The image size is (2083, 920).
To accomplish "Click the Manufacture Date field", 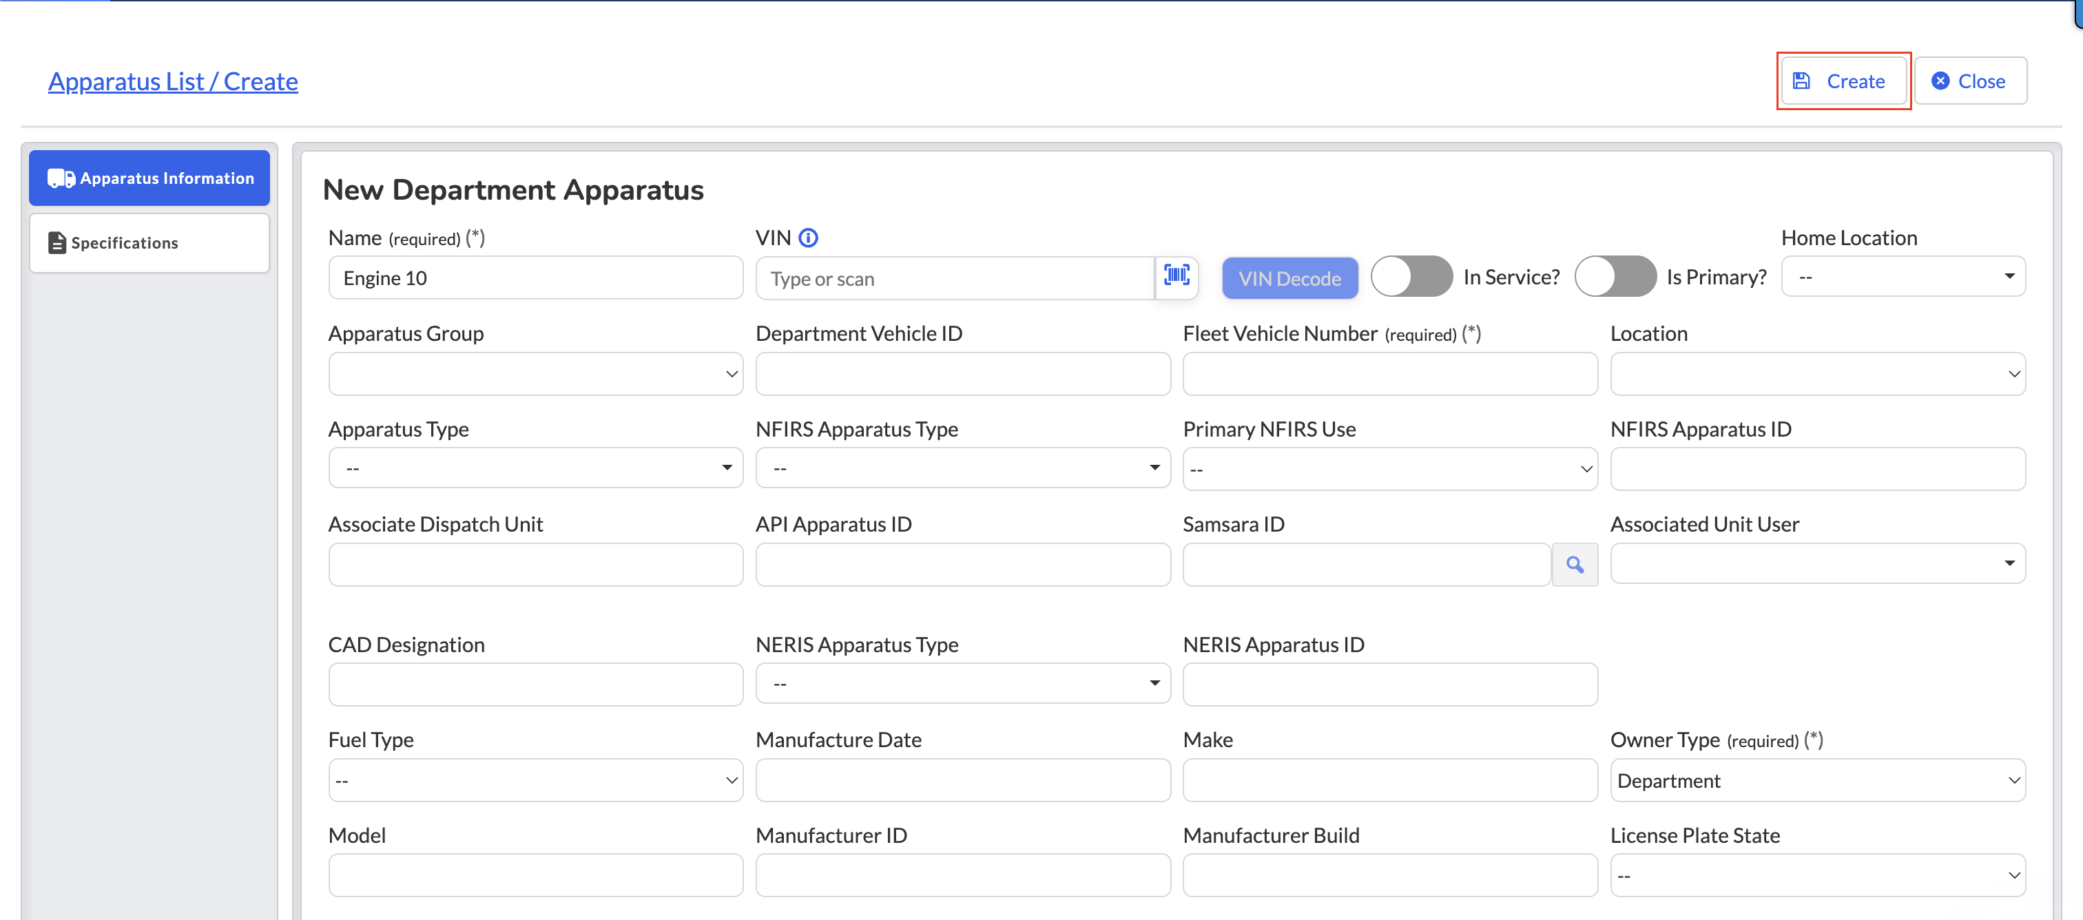I will click(x=962, y=780).
